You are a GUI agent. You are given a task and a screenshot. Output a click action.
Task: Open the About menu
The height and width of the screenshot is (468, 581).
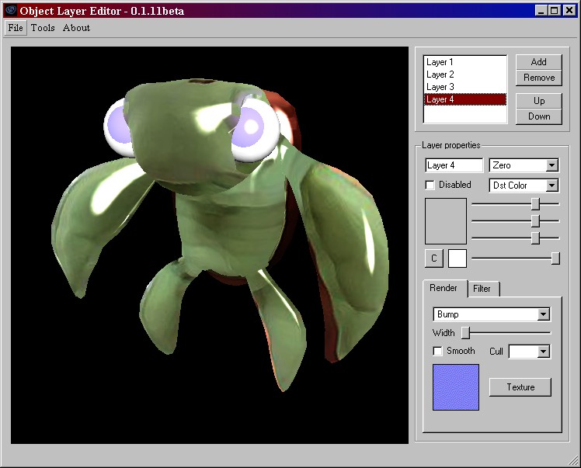[76, 28]
